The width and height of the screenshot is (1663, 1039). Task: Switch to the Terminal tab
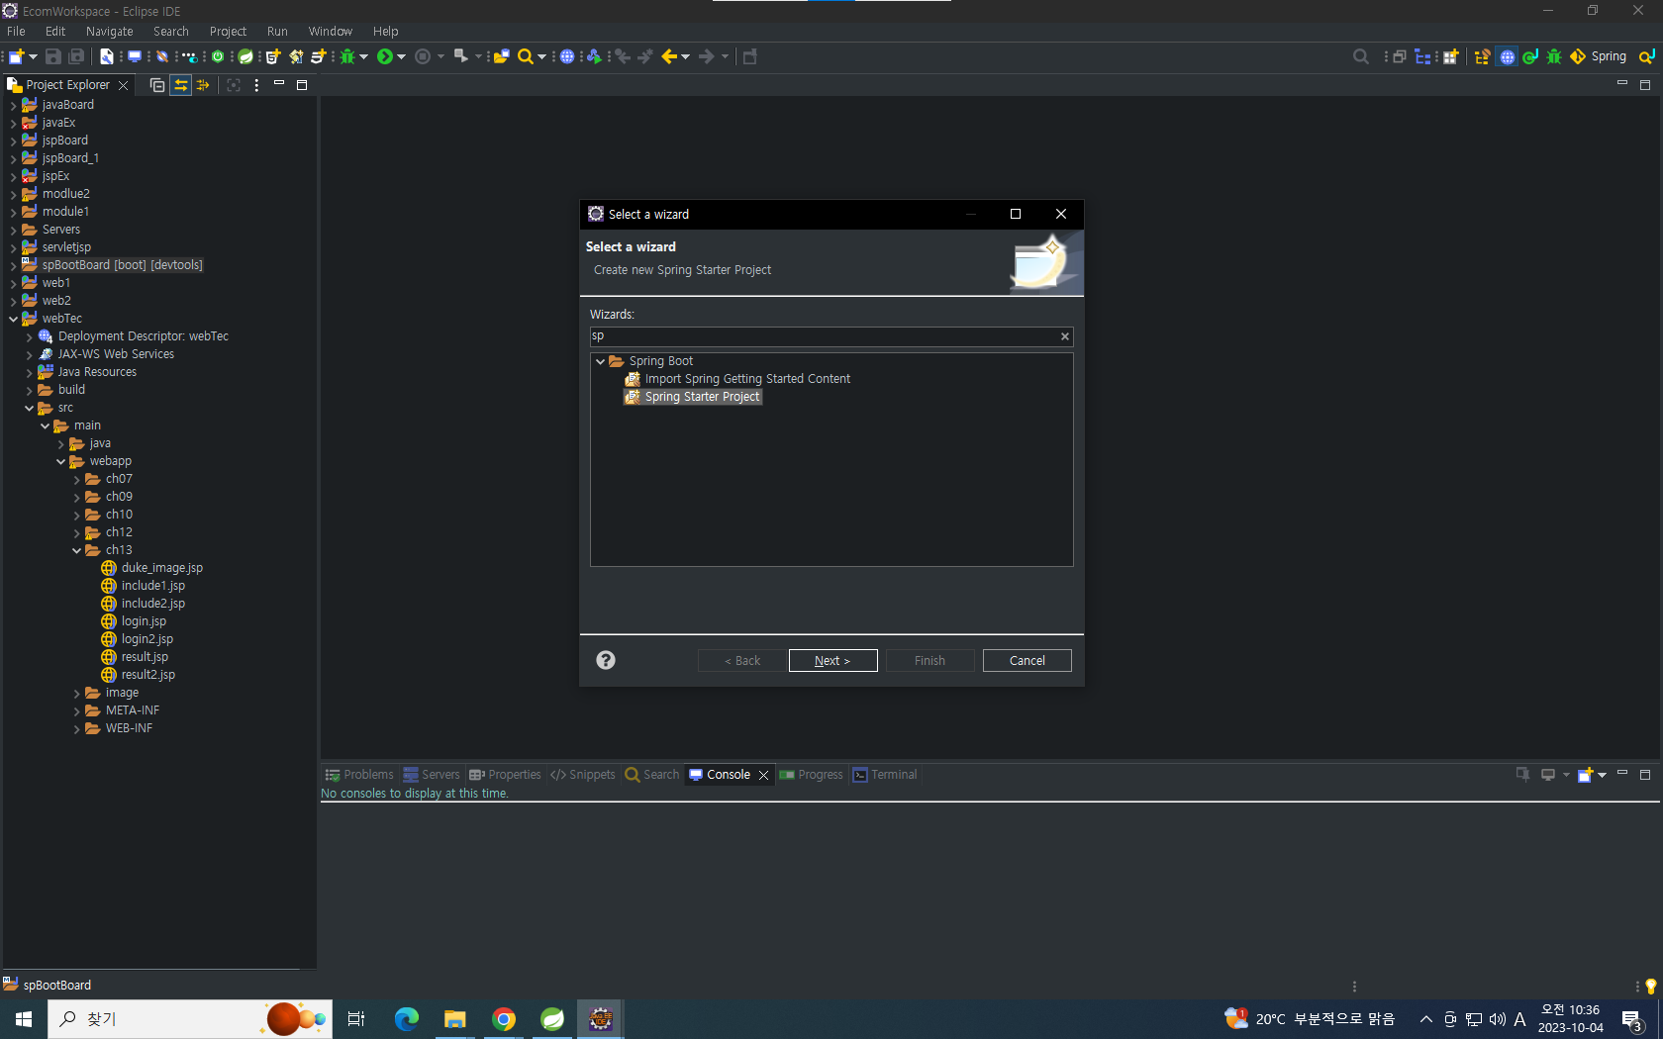[885, 775]
